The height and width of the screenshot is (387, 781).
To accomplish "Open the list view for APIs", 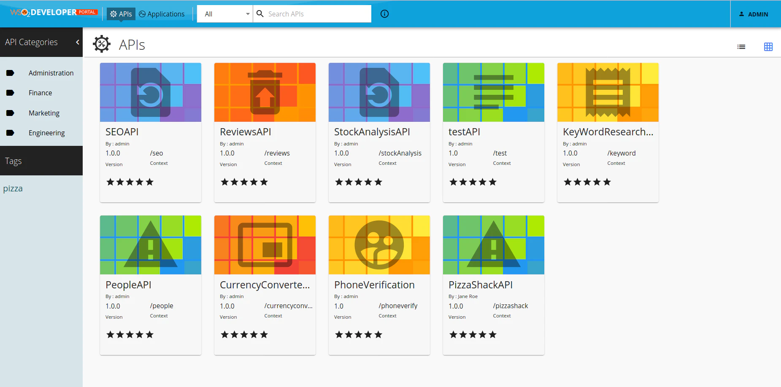I will pos(741,46).
